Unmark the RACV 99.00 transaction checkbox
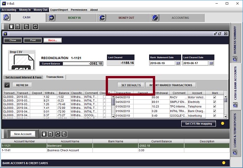 [215, 98]
